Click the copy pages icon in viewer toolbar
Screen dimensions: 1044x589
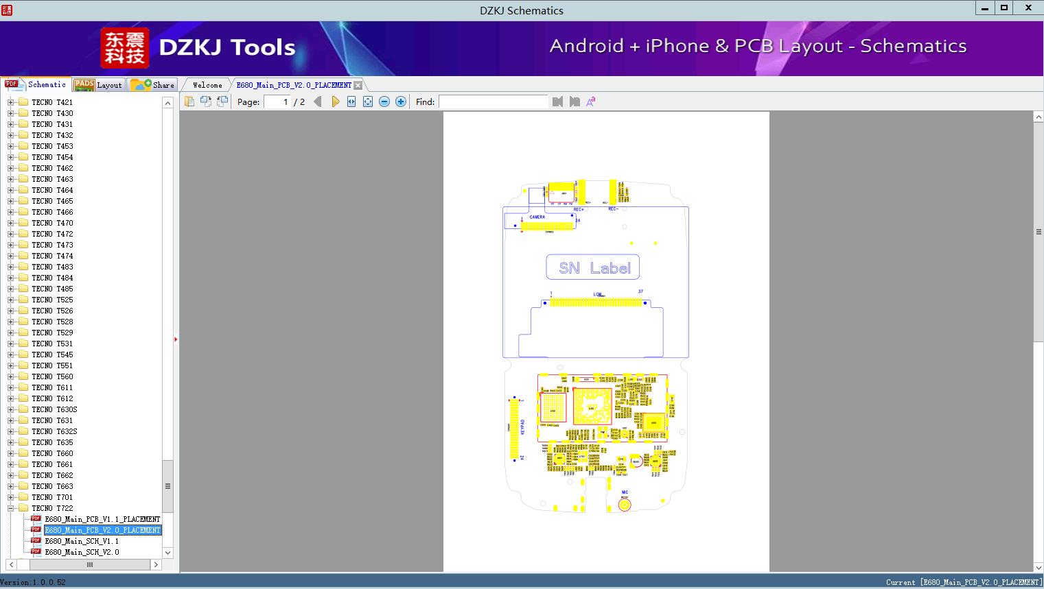coord(189,101)
